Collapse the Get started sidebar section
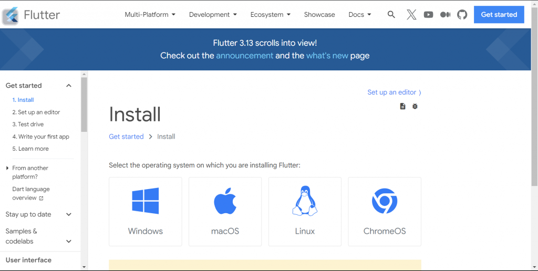Screen dimensions: 538x271 tap(69, 86)
